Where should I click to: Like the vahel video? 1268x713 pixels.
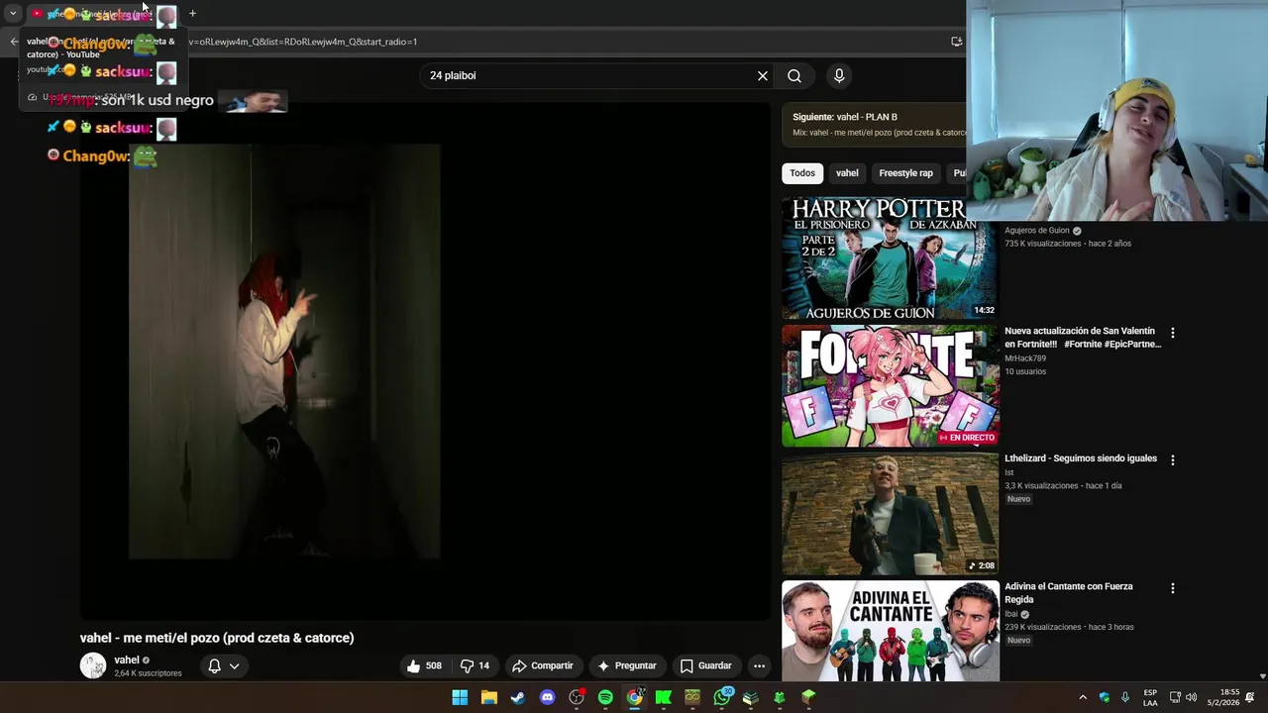424,665
